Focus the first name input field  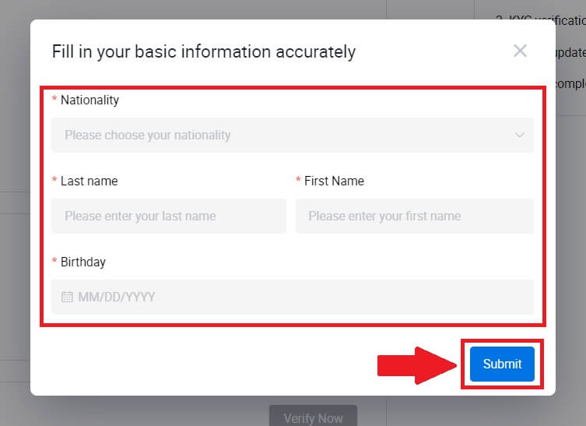click(415, 216)
